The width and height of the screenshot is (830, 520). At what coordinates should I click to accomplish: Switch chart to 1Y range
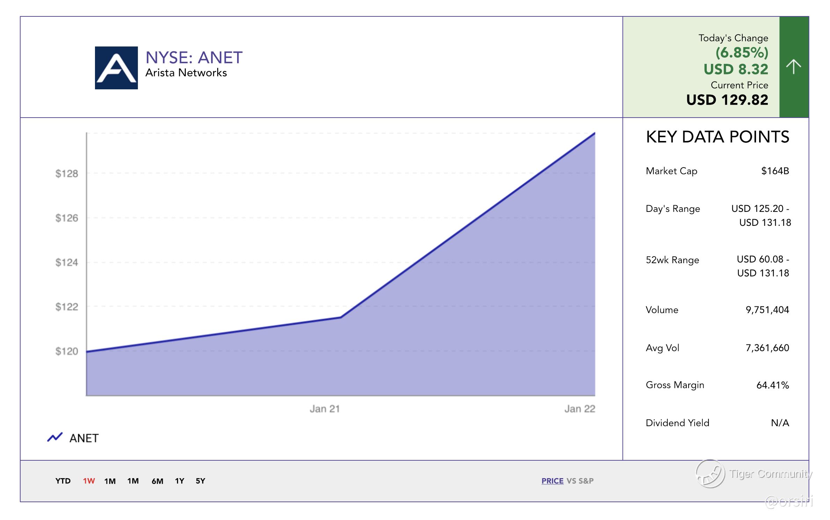(179, 481)
